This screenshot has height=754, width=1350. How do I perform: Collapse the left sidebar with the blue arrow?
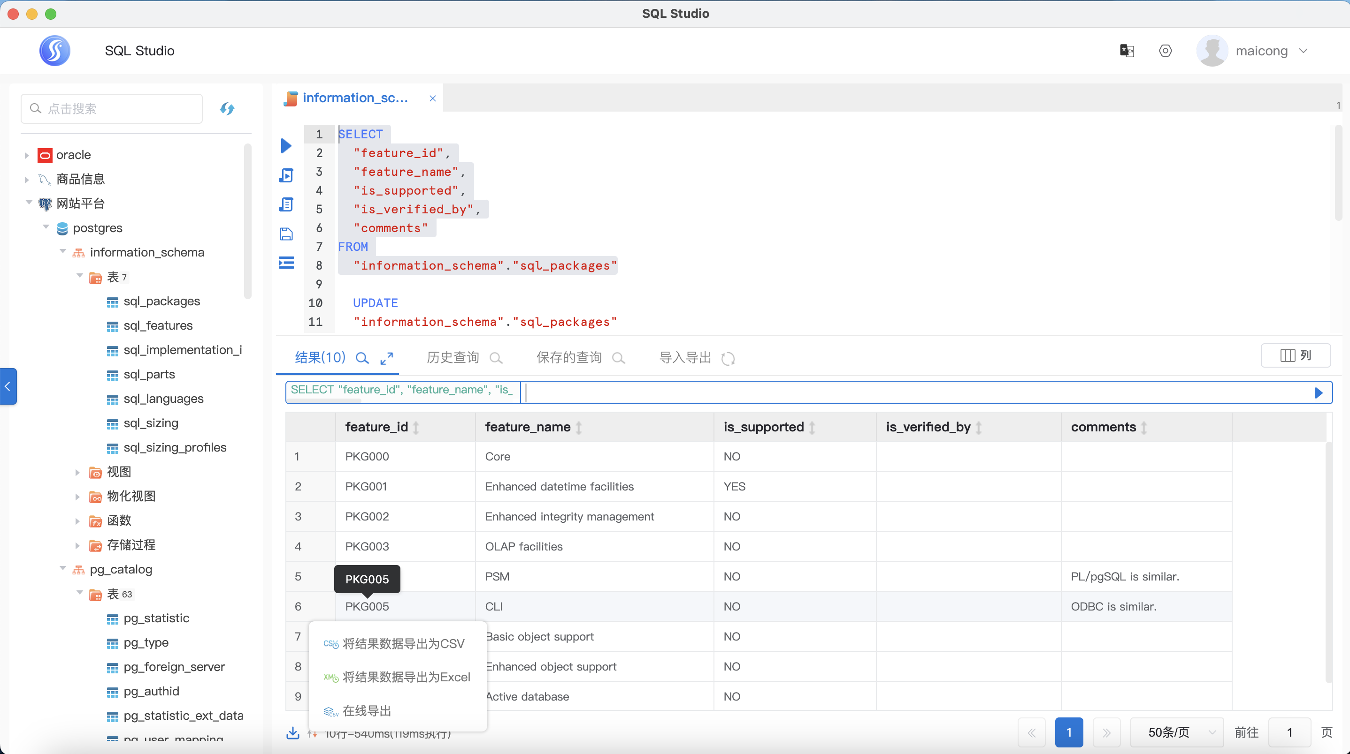pos(8,386)
